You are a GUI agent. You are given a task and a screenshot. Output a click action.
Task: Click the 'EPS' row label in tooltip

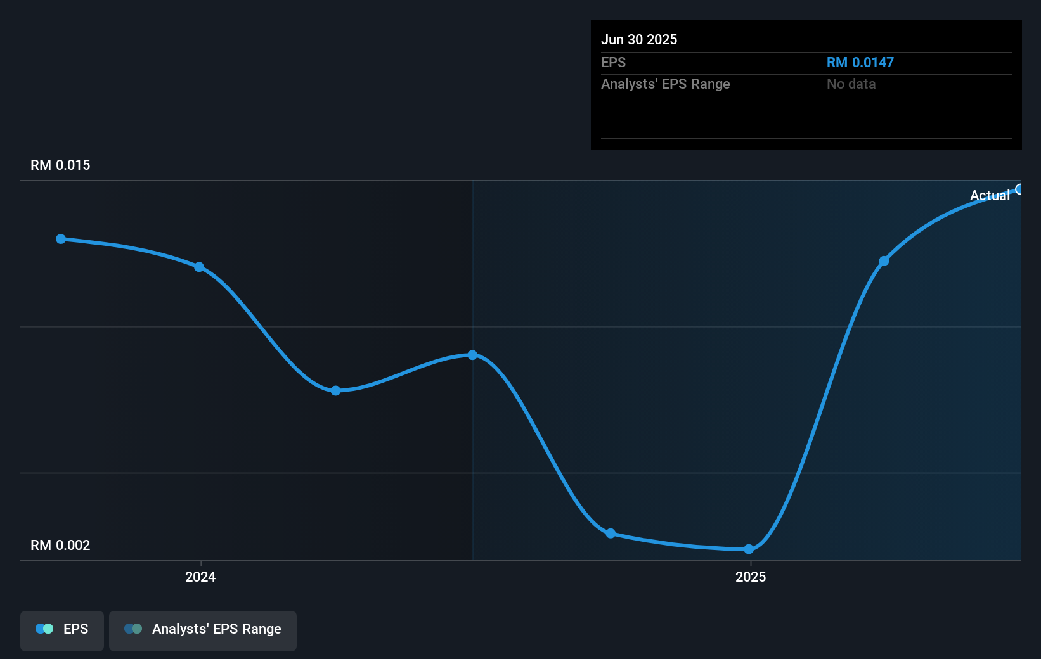point(613,62)
